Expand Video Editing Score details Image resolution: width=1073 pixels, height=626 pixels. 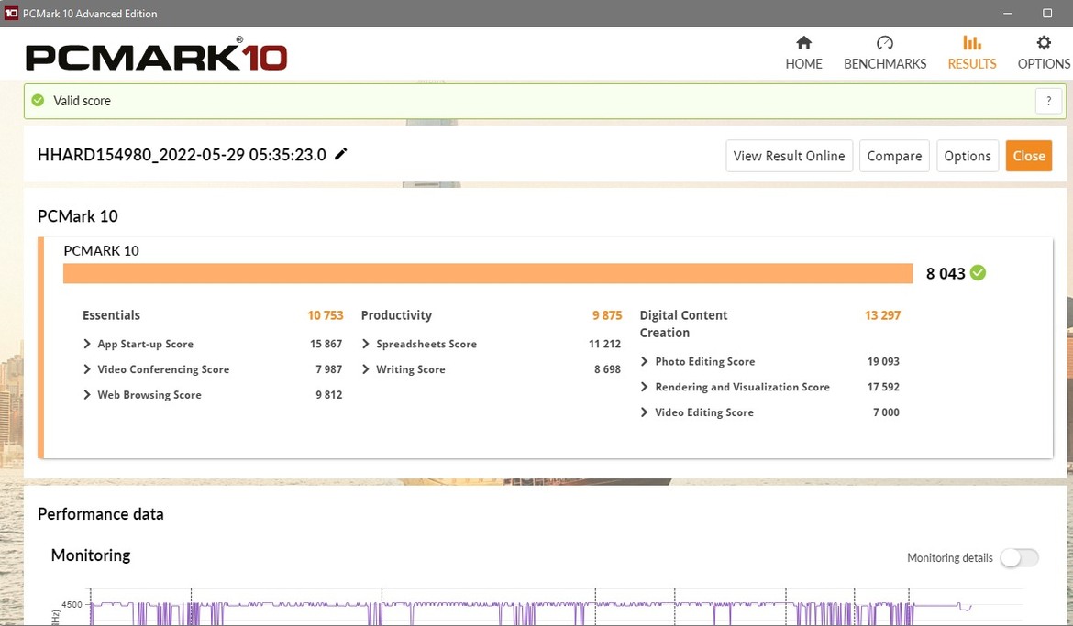pos(644,412)
